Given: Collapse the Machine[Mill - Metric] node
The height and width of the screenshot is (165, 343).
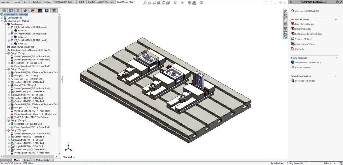Looking at the screenshot, I should coord(2,21).
